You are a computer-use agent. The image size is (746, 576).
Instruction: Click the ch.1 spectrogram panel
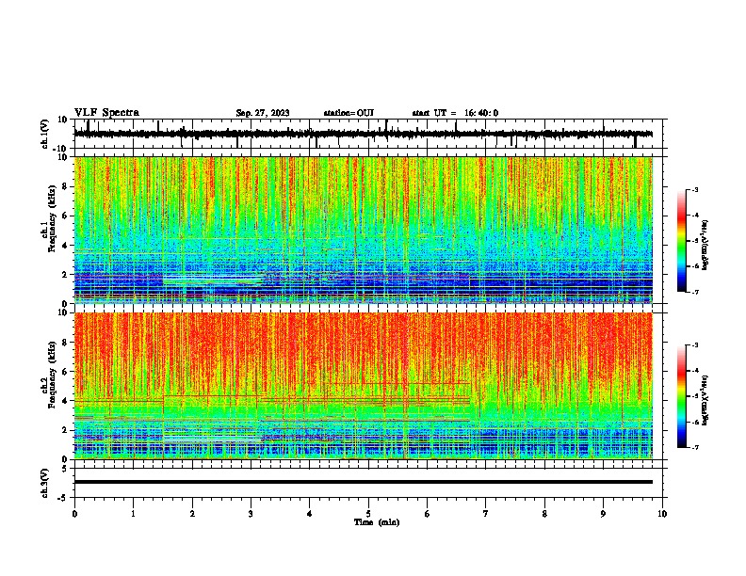click(x=364, y=230)
